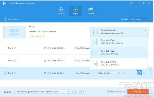The width and height of the screenshot is (154, 97).
Task: Click the 00:00:23 duration of Title 2
Action: click(x=61, y=60)
